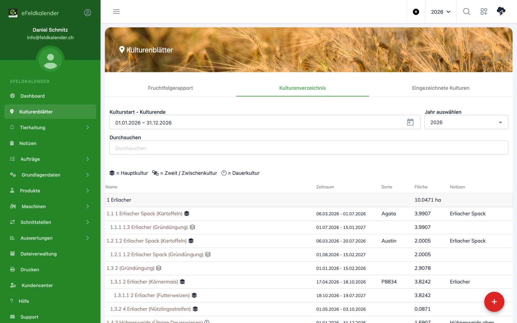Image resolution: width=517 pixels, height=323 pixels.
Task: Click the Drucken printer icon
Action: (x=13, y=269)
